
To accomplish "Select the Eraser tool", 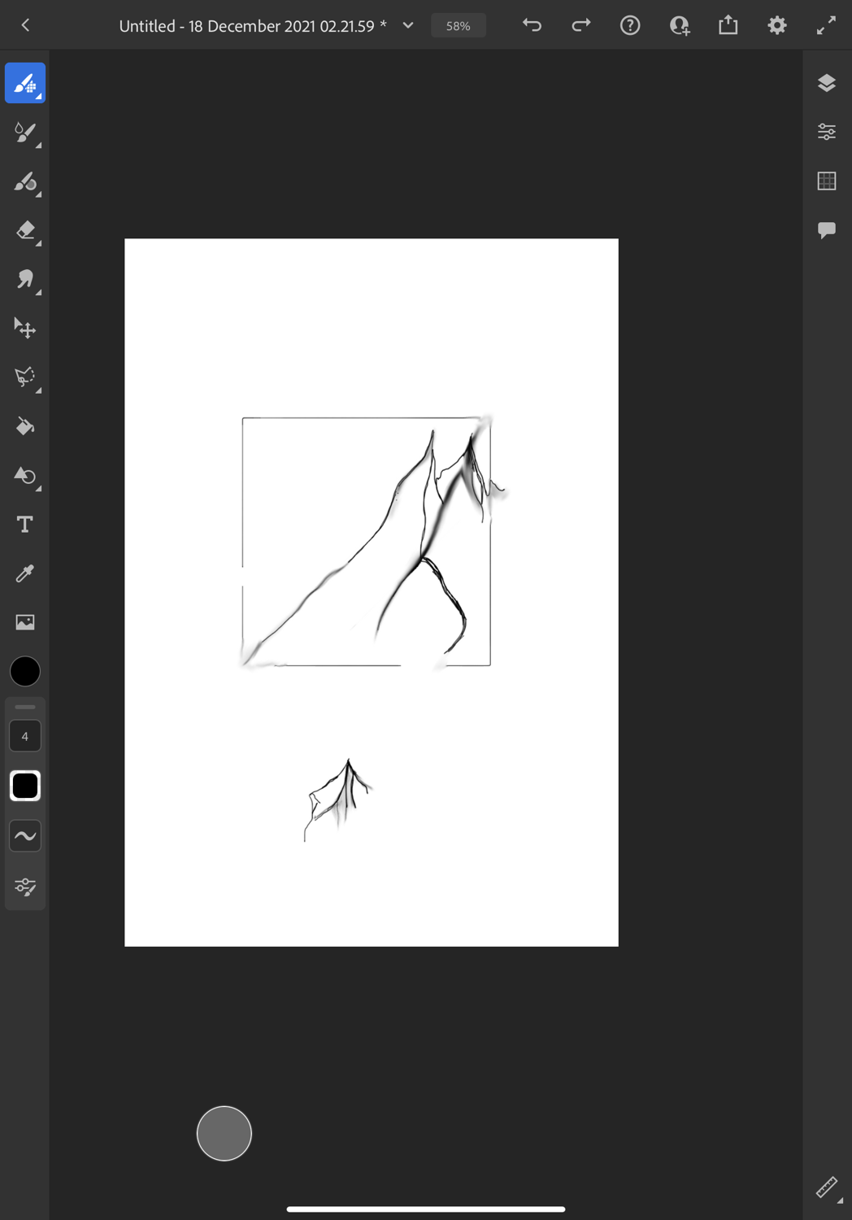I will coord(25,231).
